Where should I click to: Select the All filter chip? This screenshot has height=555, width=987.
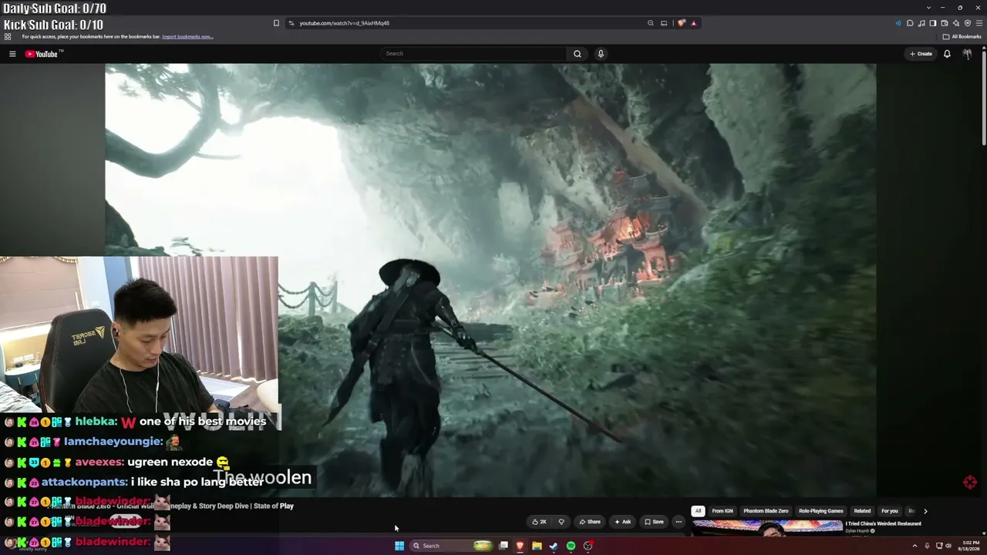[698, 511]
